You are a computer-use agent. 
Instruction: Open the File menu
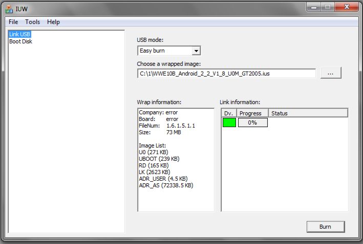[13, 22]
